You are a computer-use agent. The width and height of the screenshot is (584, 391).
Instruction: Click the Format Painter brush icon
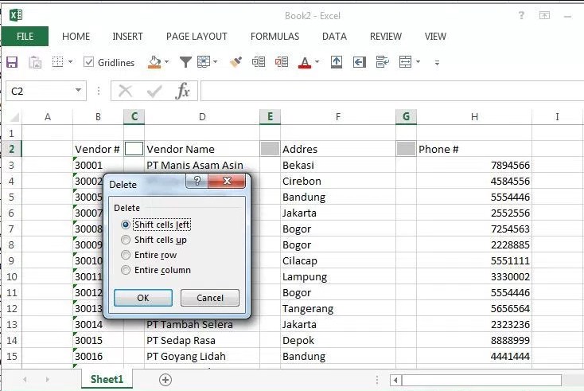point(235,62)
